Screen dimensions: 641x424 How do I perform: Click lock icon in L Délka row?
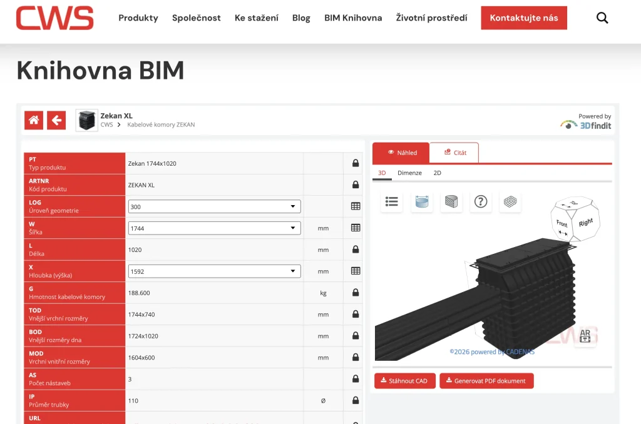point(356,249)
